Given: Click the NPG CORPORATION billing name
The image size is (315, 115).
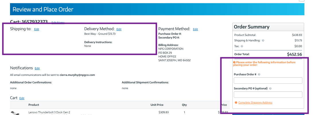Looking at the screenshot, I should coord(171,49).
